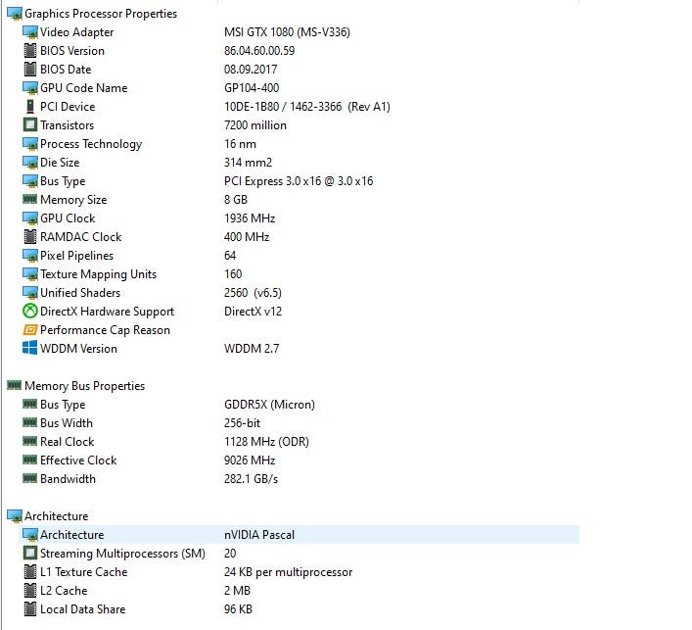
Task: Click the value 24 KB per multiprocessor
Action: (288, 572)
